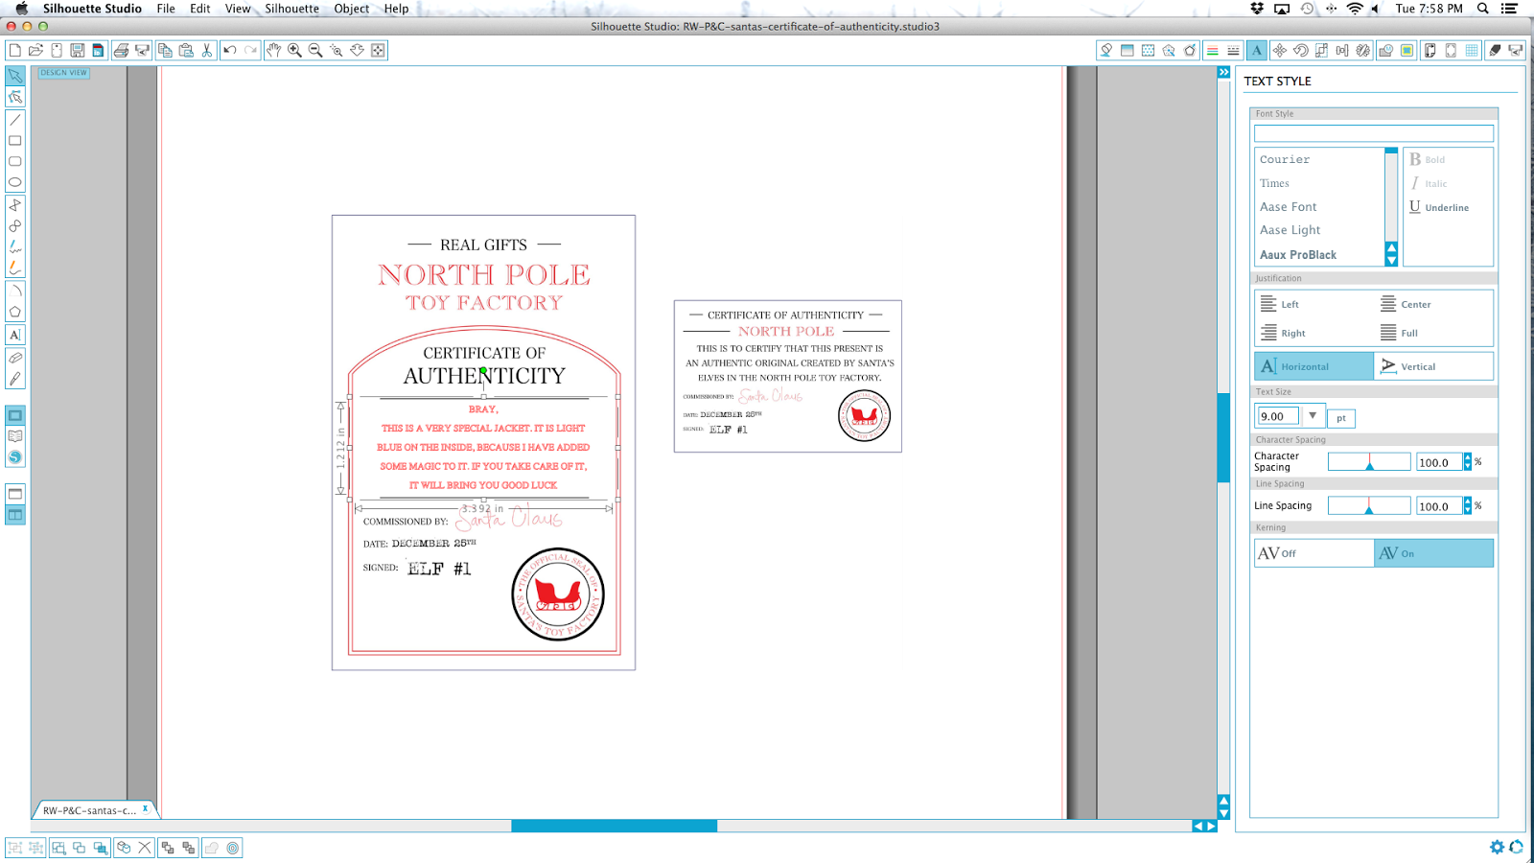This screenshot has width=1534, height=863.
Task: Select the Draw an Ellipse tool
Action: [15, 182]
